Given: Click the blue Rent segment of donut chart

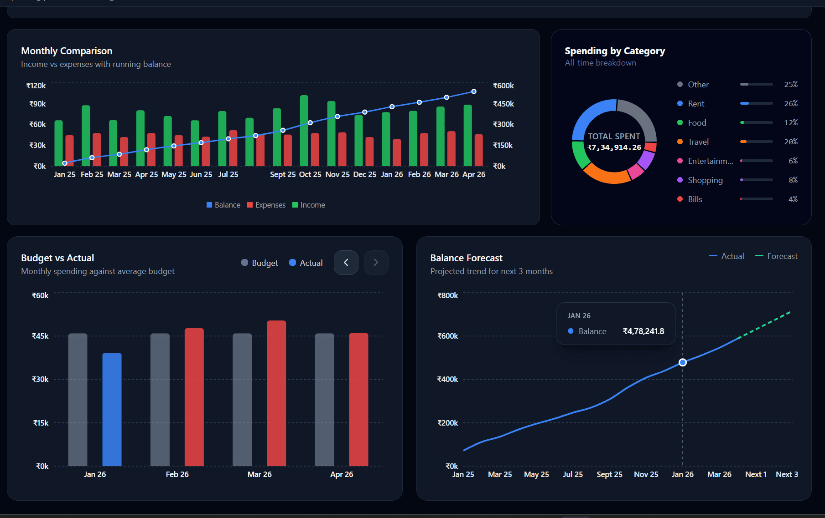Looking at the screenshot, I should coord(588,116).
